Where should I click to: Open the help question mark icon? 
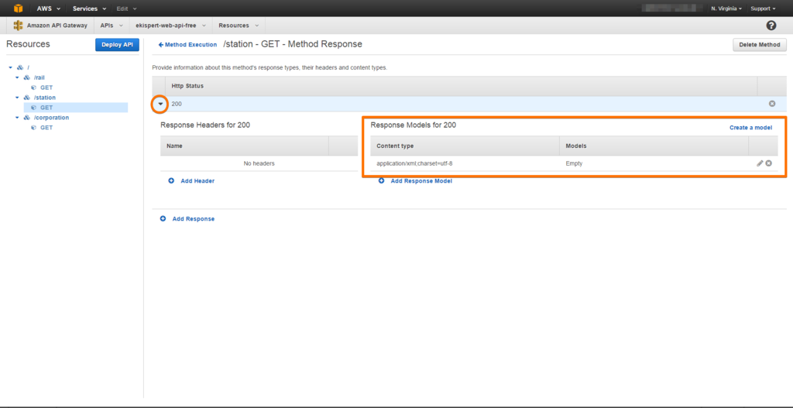click(771, 26)
